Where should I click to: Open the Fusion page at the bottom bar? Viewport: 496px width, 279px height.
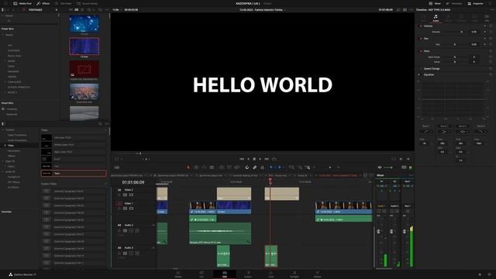point(248,274)
